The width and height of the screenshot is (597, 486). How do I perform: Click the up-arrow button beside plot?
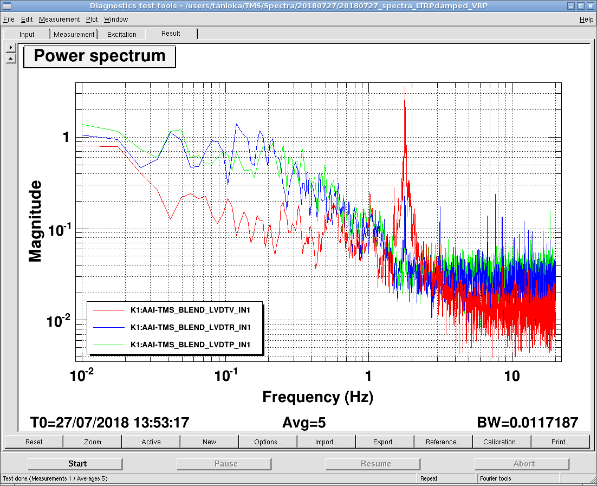click(11, 59)
